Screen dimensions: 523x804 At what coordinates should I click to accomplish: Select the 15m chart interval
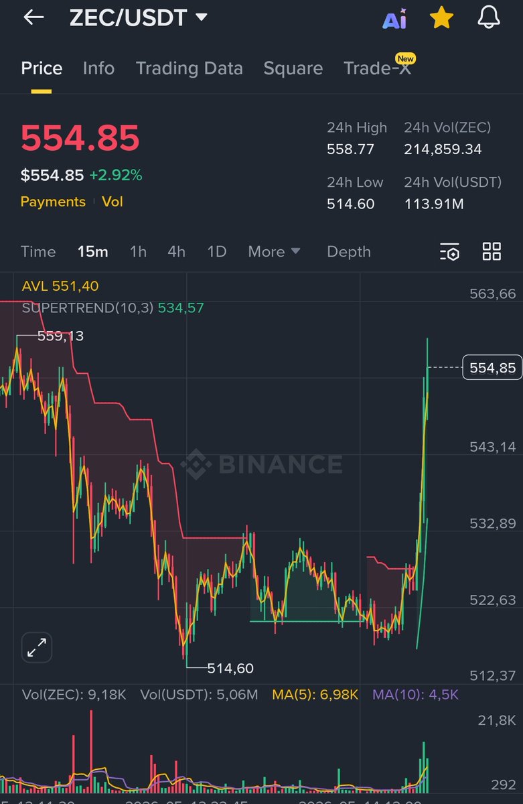pyautogui.click(x=92, y=252)
